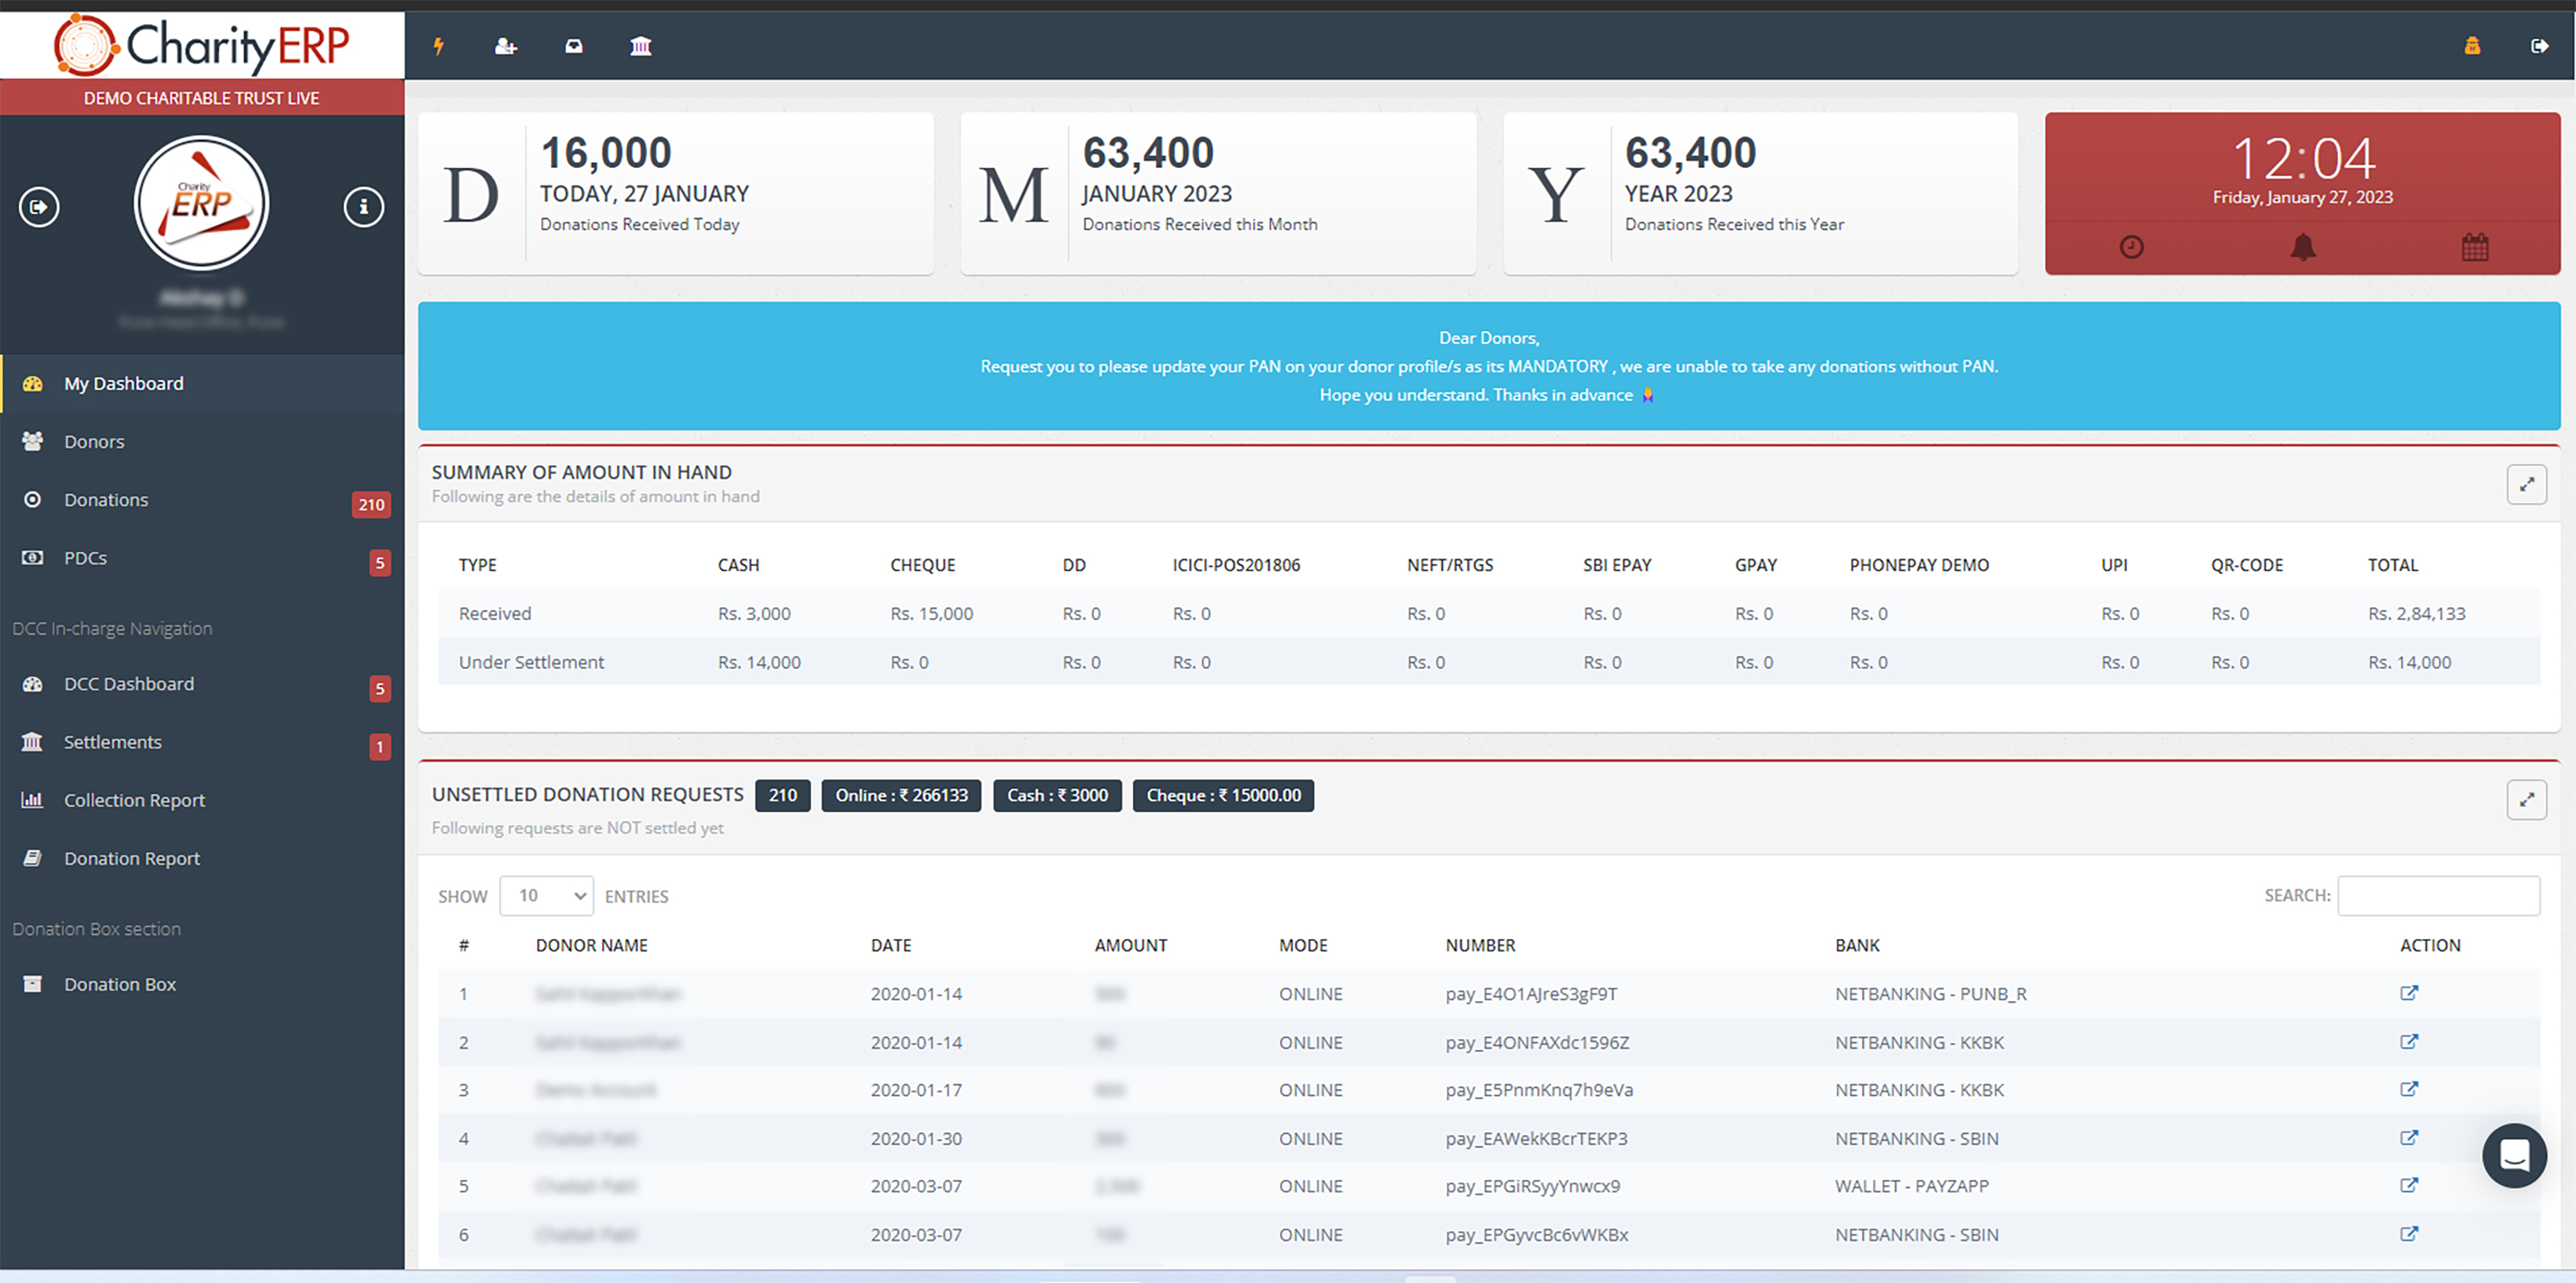
Task: Click the Online ₹ 266133 badge
Action: (901, 796)
